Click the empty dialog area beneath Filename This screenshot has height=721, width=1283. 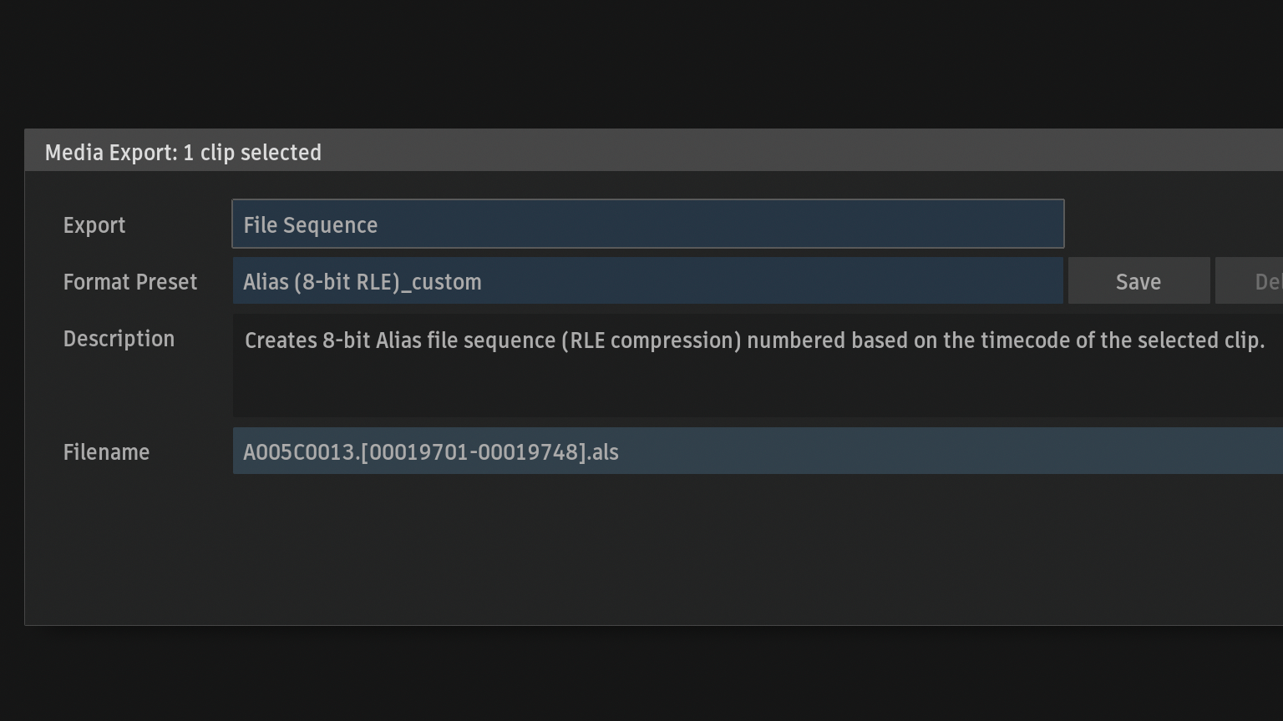click(x=653, y=549)
